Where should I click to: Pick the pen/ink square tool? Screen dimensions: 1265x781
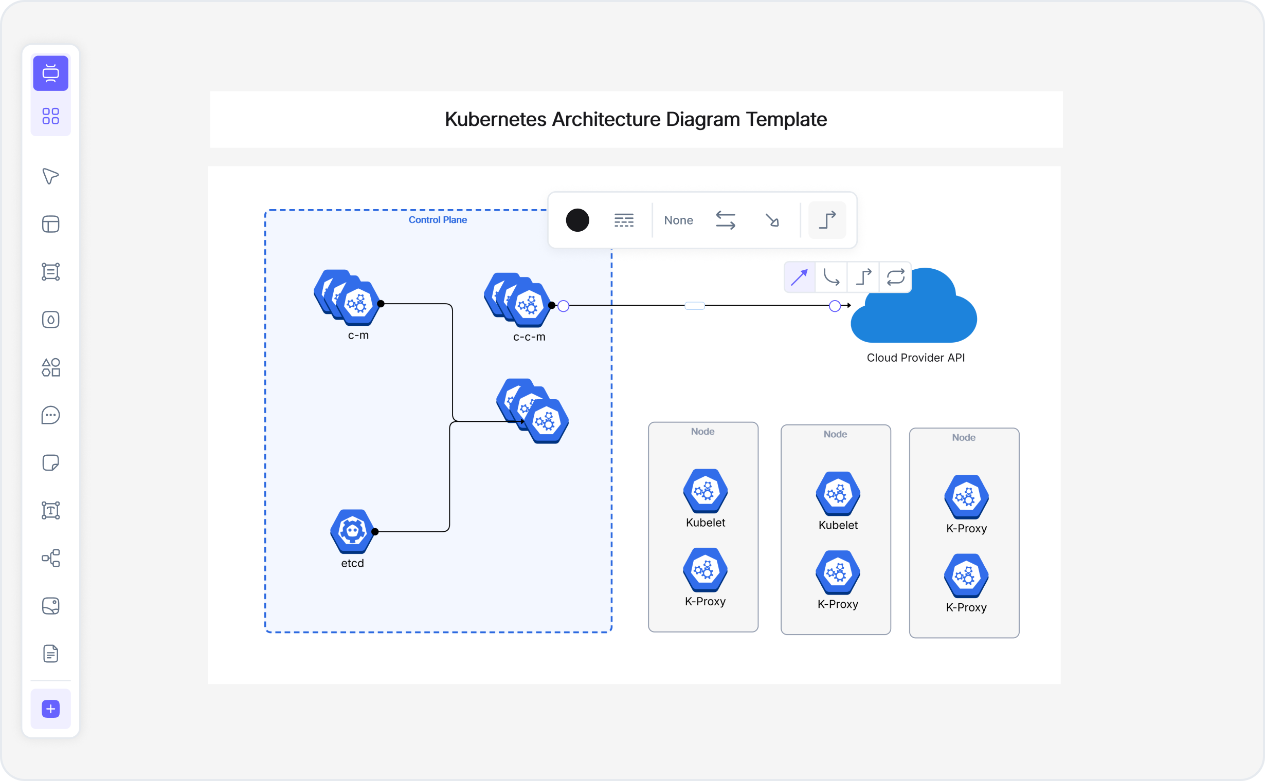(x=51, y=320)
